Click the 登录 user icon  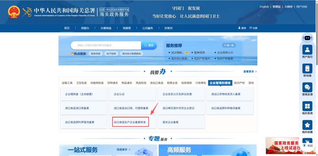tap(239, 28)
